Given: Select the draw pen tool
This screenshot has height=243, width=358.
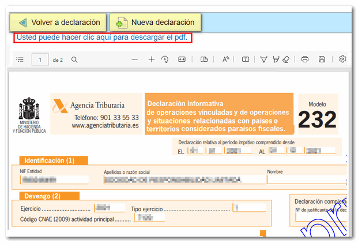Looking at the screenshot, I should [x=264, y=59].
